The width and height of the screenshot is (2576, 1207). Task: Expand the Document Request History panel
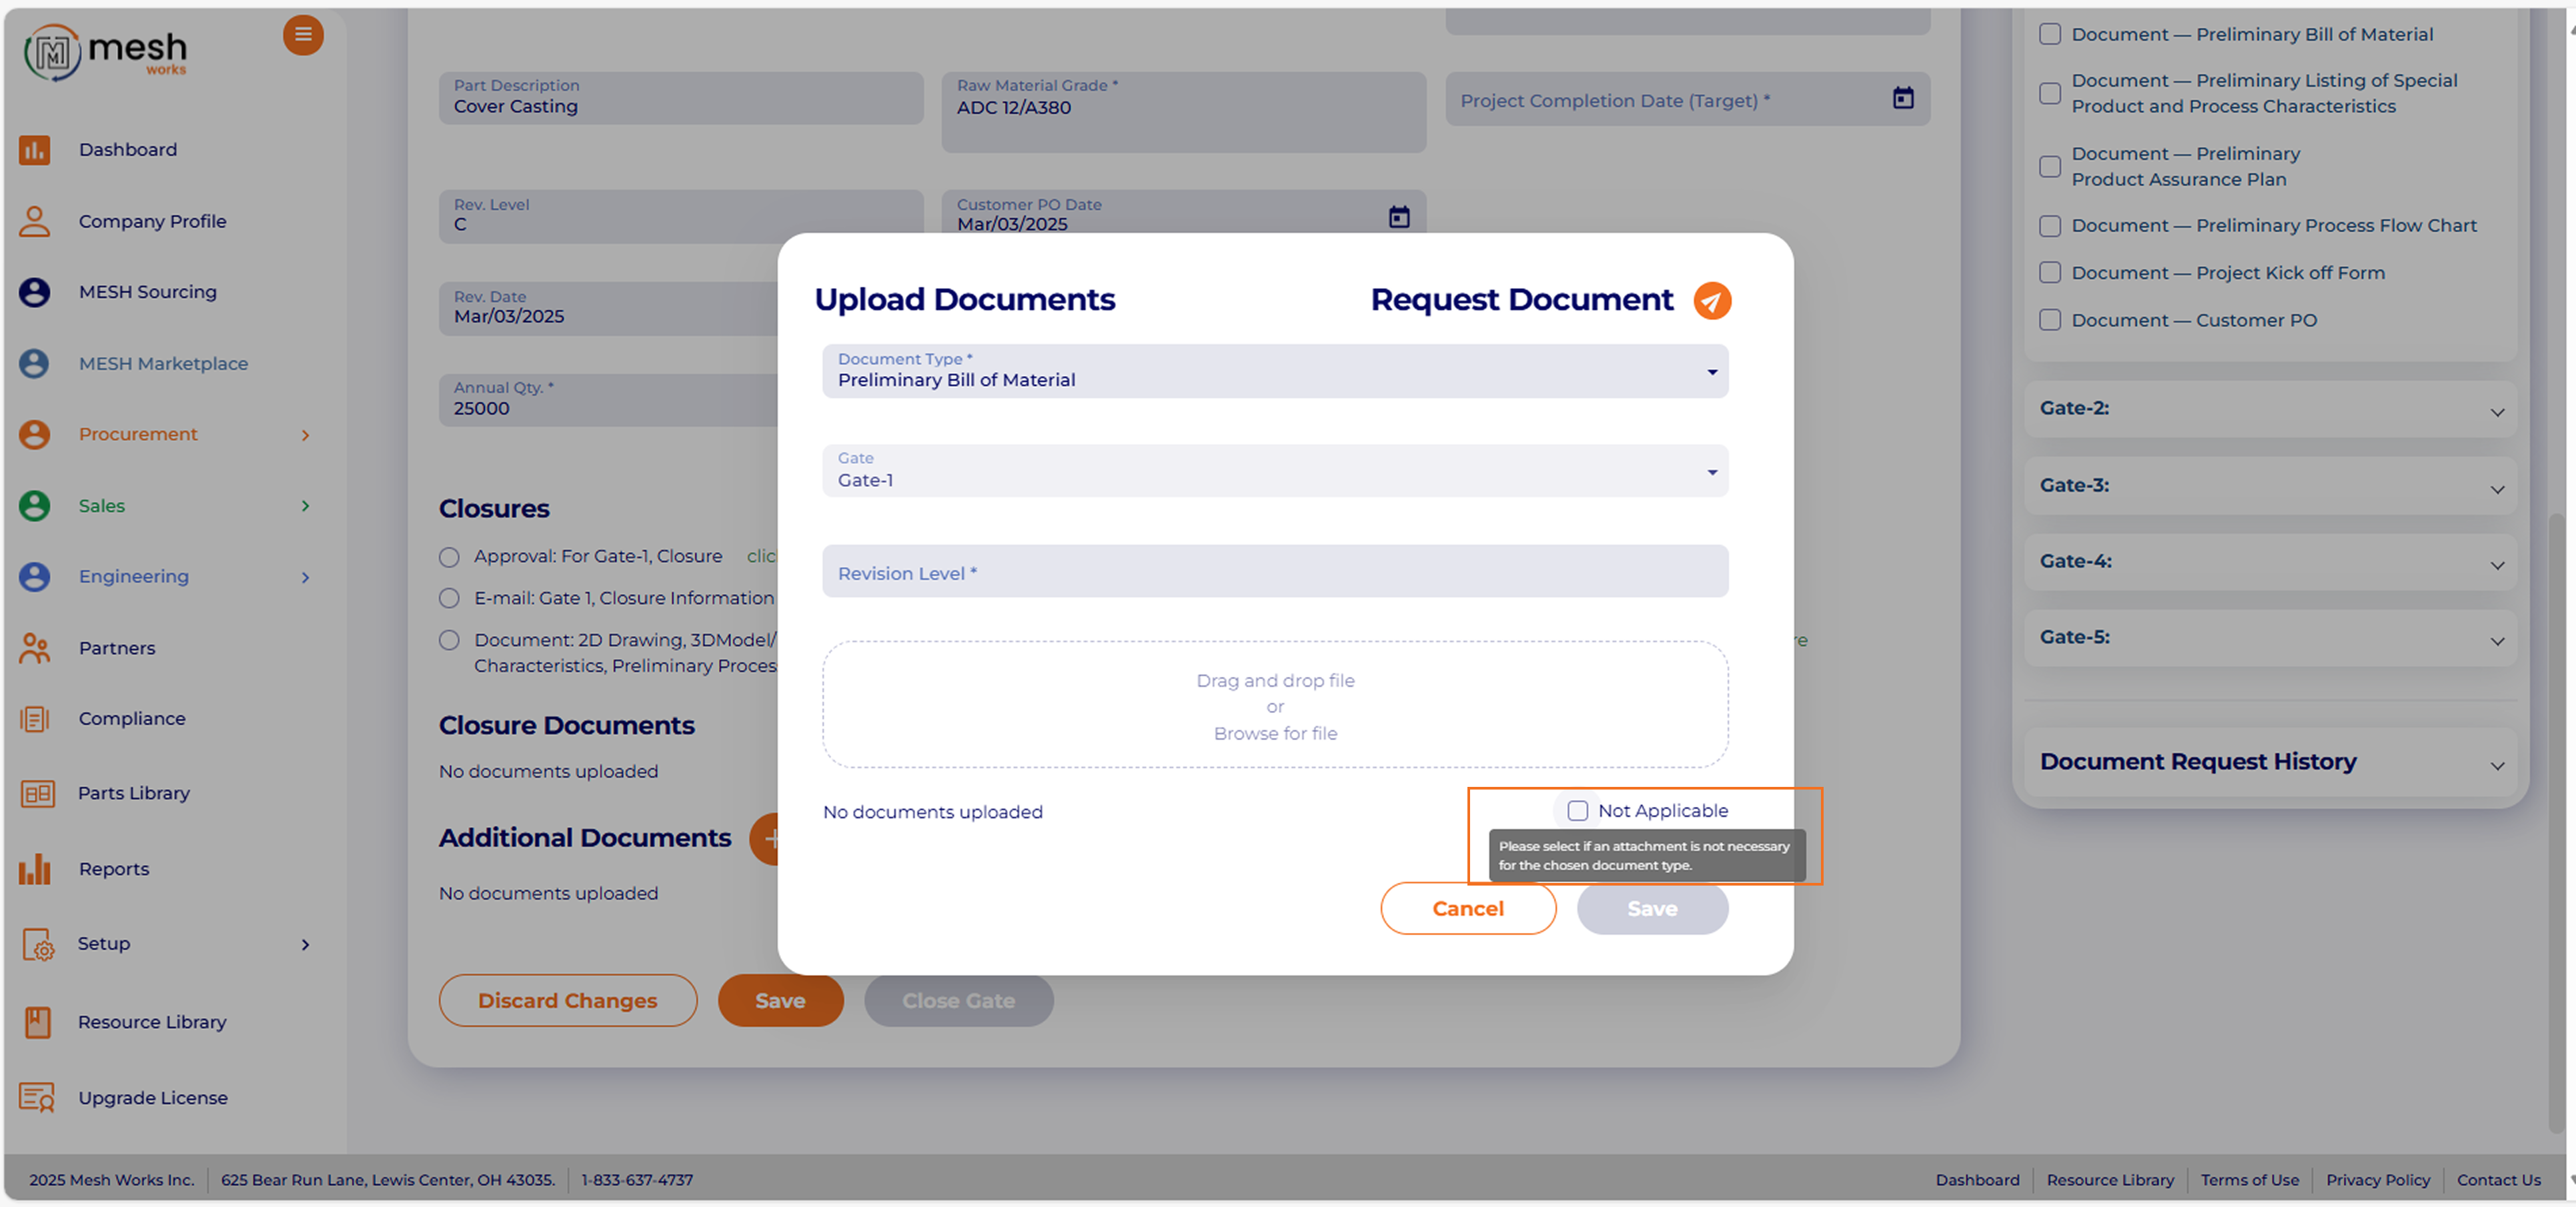(x=2269, y=762)
